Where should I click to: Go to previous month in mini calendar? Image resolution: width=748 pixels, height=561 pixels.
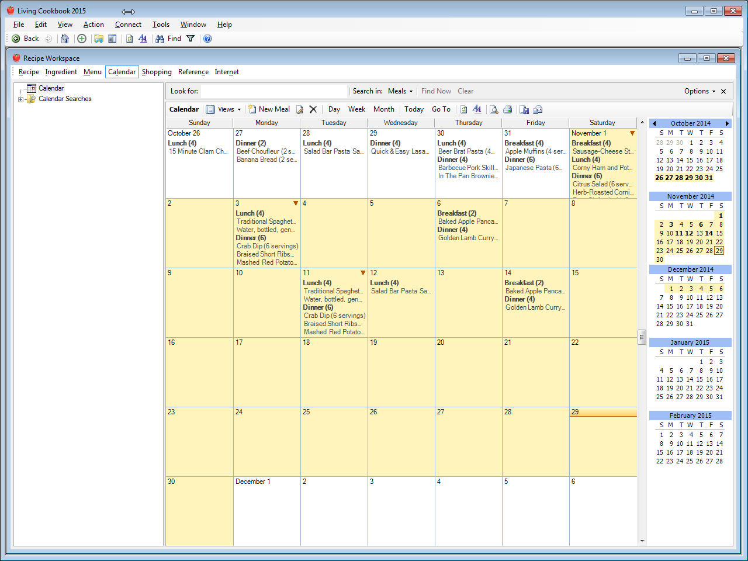coord(654,123)
